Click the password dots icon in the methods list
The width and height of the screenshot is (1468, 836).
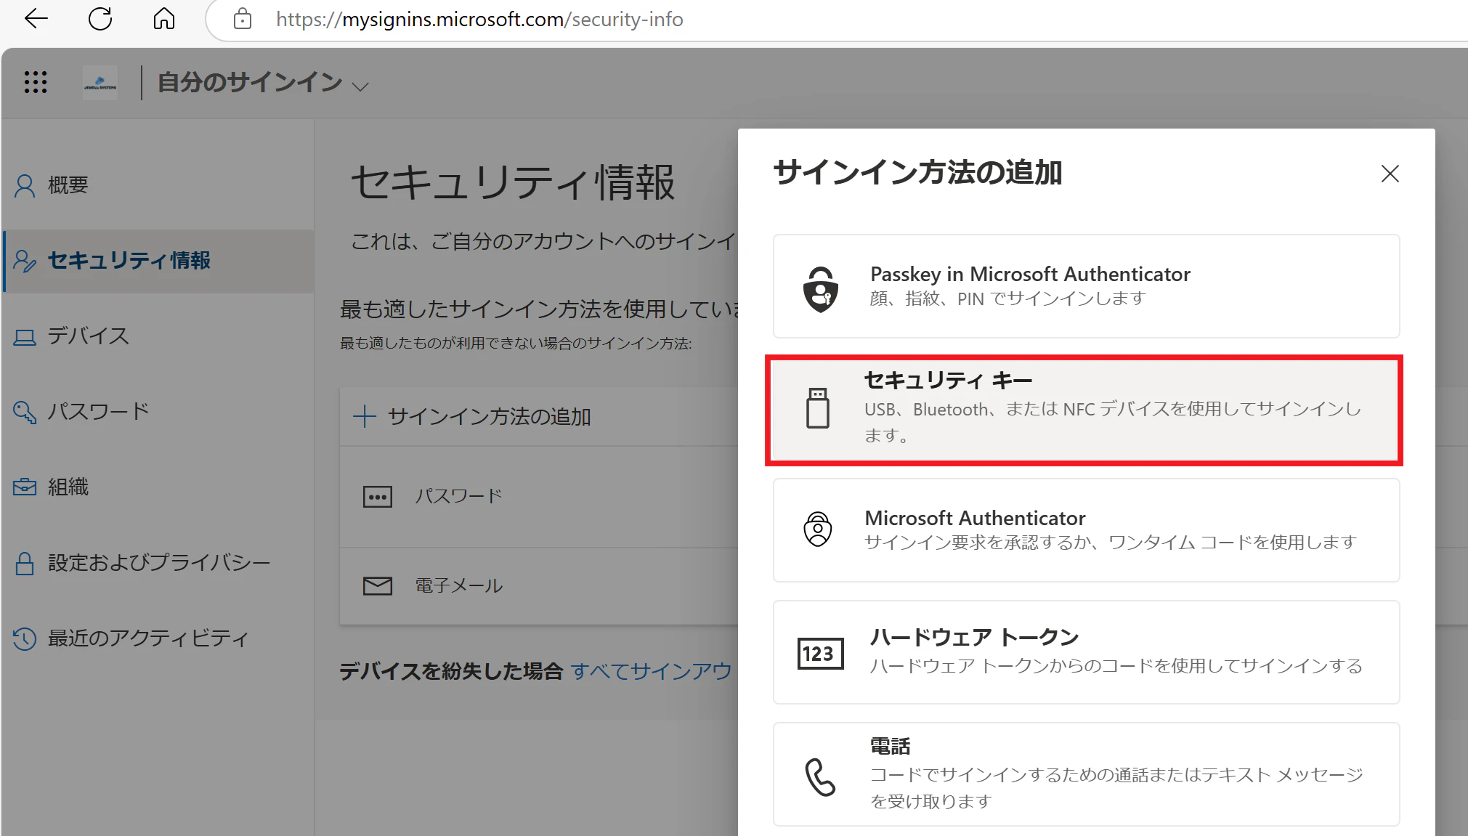pyautogui.click(x=378, y=497)
